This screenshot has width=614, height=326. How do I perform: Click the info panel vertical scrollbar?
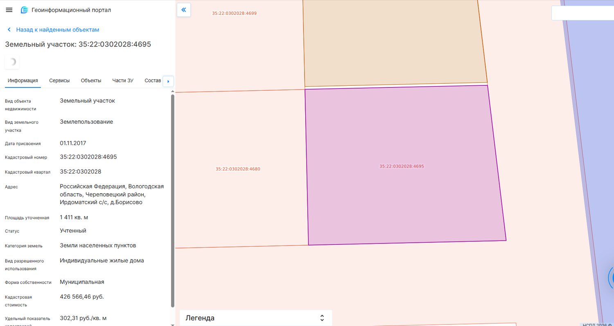point(172,200)
